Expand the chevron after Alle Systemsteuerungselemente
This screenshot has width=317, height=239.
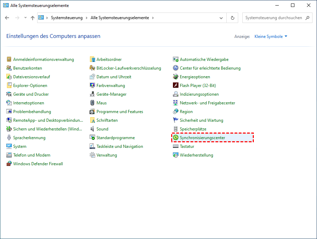pos(153,18)
